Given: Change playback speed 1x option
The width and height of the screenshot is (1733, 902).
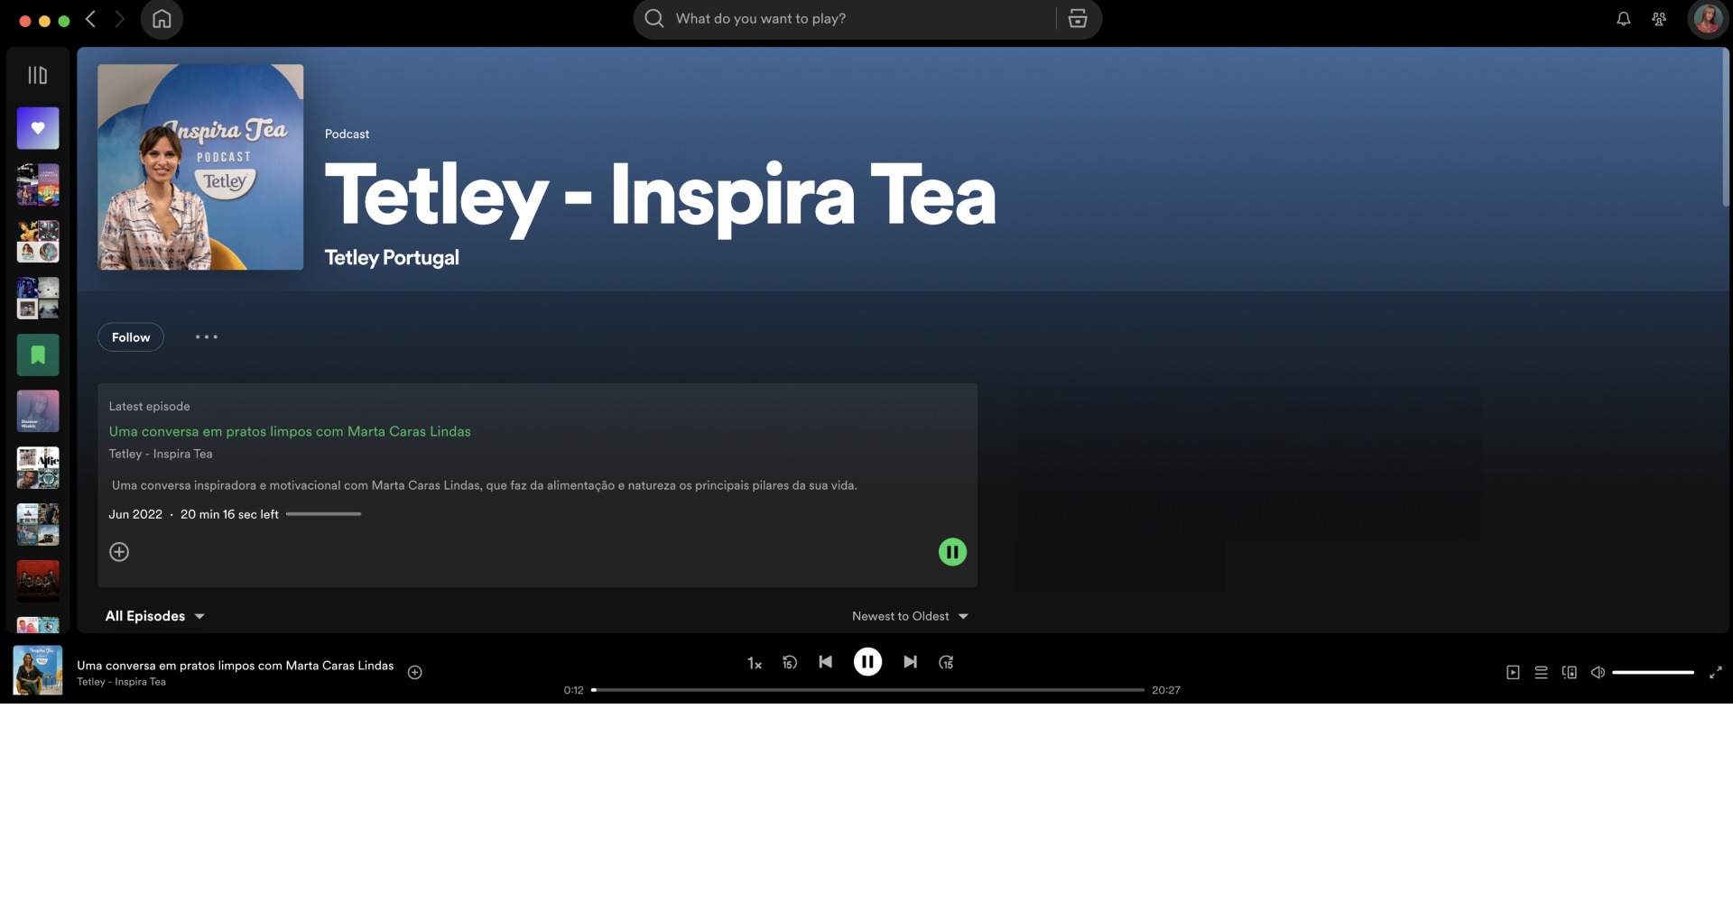Looking at the screenshot, I should [x=755, y=663].
